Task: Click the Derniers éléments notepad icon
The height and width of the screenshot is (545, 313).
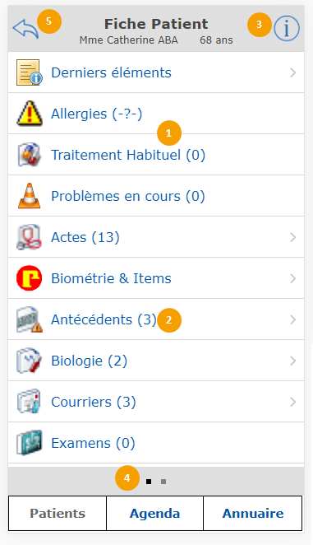Action: 30,72
